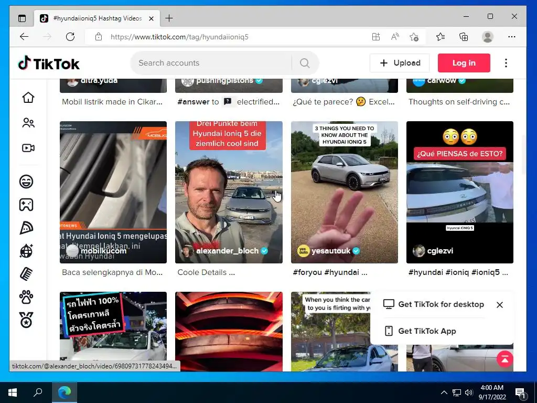
Task: Open the browser profile avatar
Action: (487, 37)
